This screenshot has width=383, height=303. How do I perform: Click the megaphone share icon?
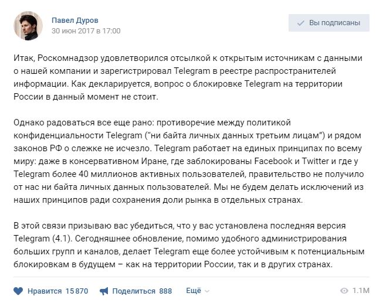[x=104, y=291]
